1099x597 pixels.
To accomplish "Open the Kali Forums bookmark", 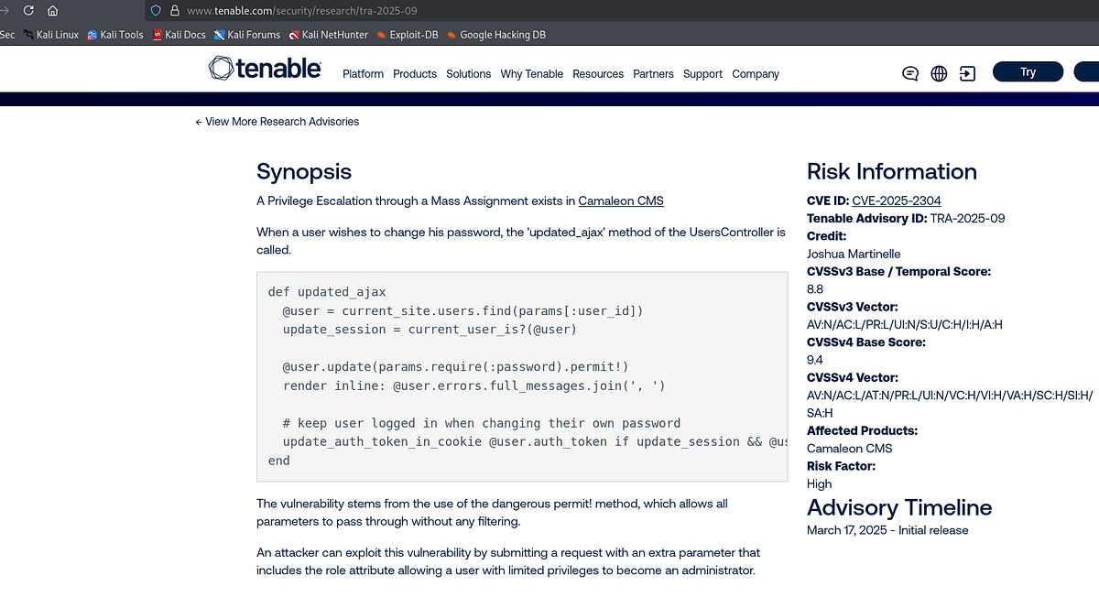I will coord(247,35).
